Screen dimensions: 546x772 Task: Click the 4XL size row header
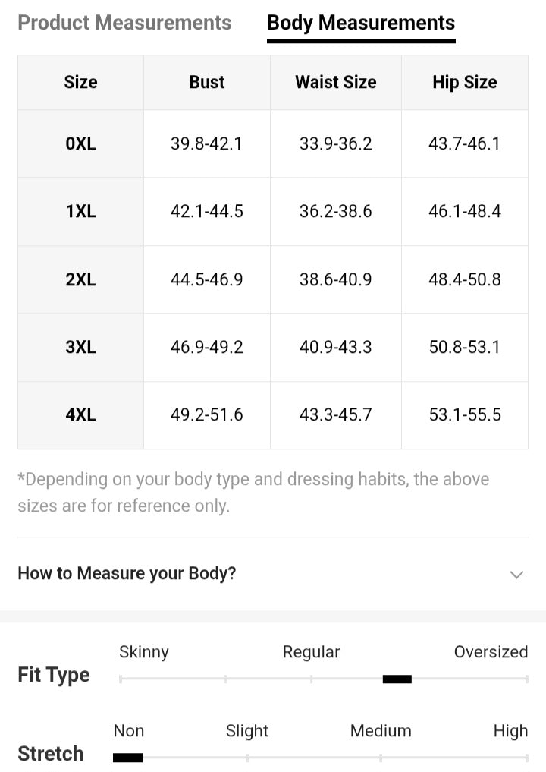point(80,414)
